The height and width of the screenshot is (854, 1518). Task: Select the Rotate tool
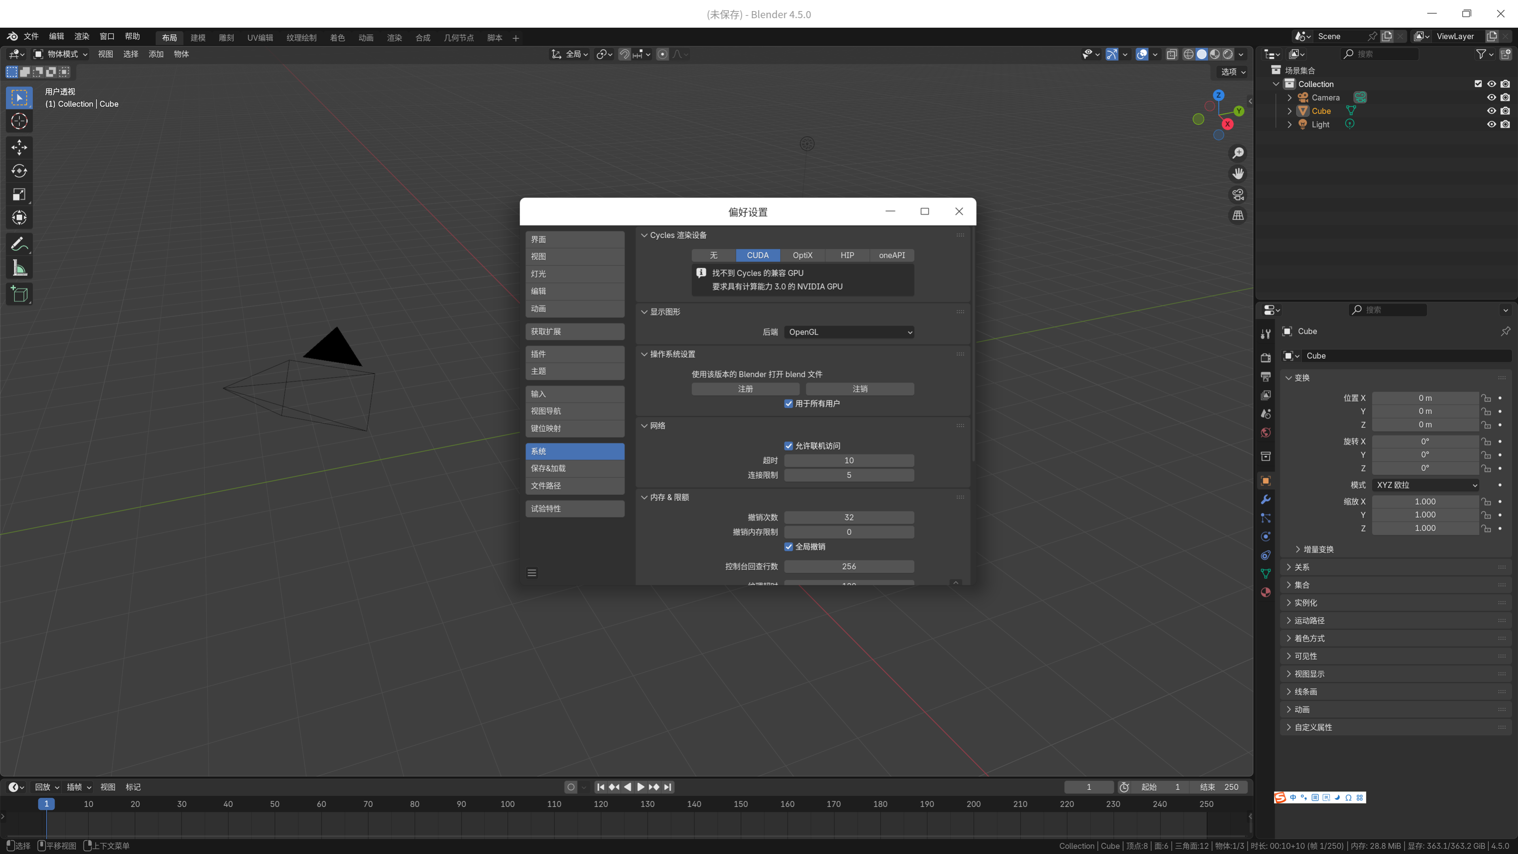coord(19,171)
